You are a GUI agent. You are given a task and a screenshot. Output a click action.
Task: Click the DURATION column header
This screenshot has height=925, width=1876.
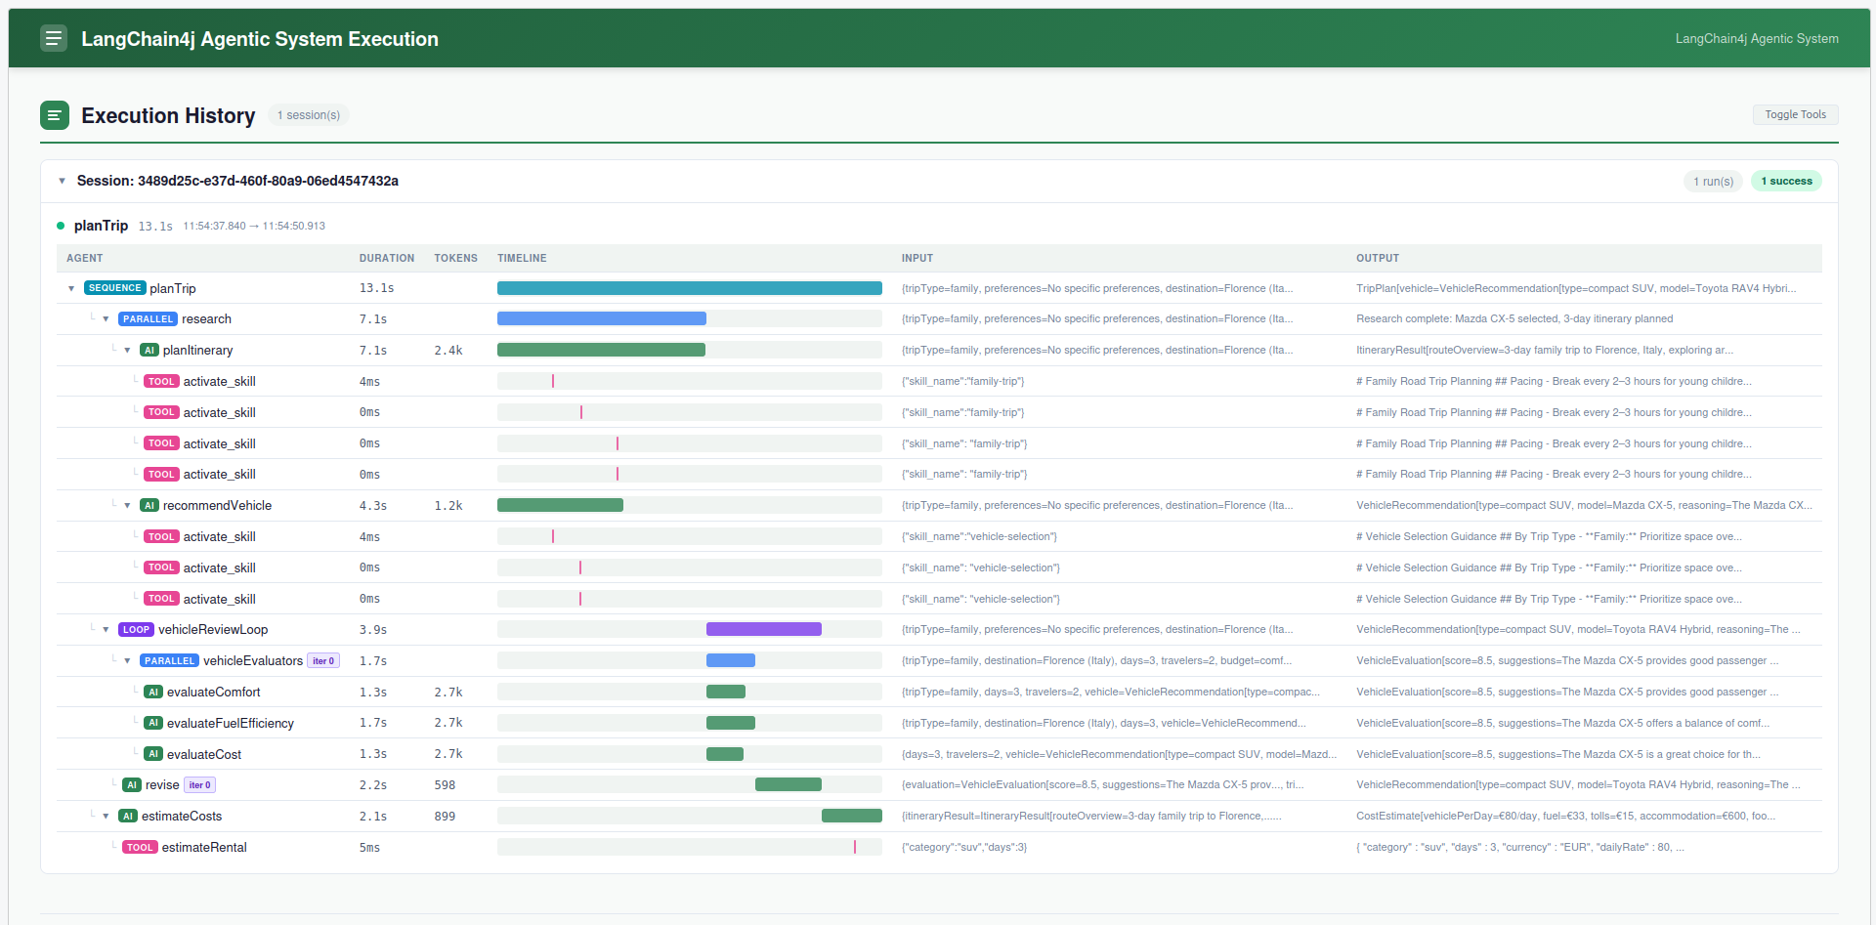[387, 258]
